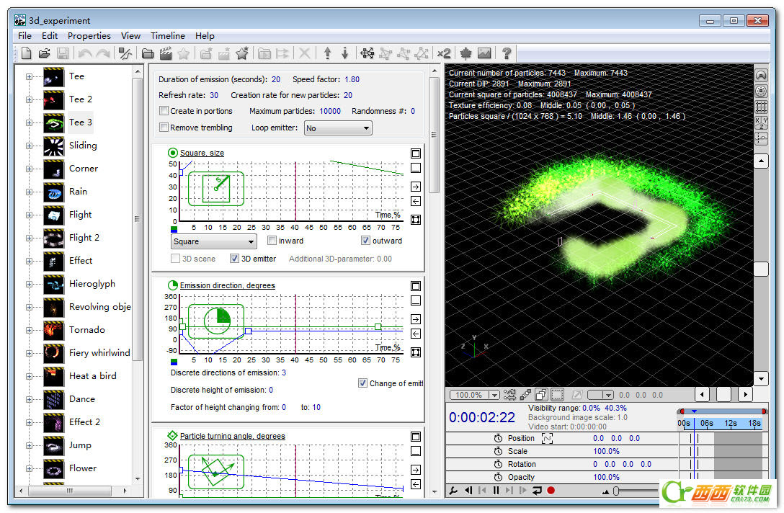Click the New file toolbar icon

coord(26,53)
